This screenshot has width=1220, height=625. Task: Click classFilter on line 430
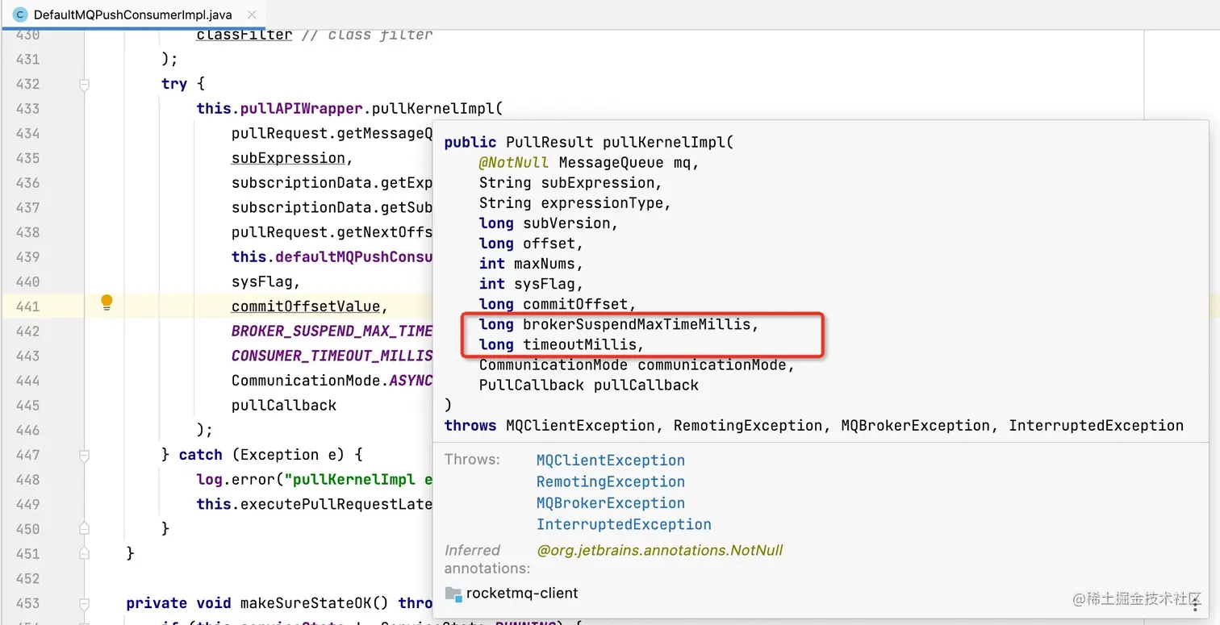(244, 35)
